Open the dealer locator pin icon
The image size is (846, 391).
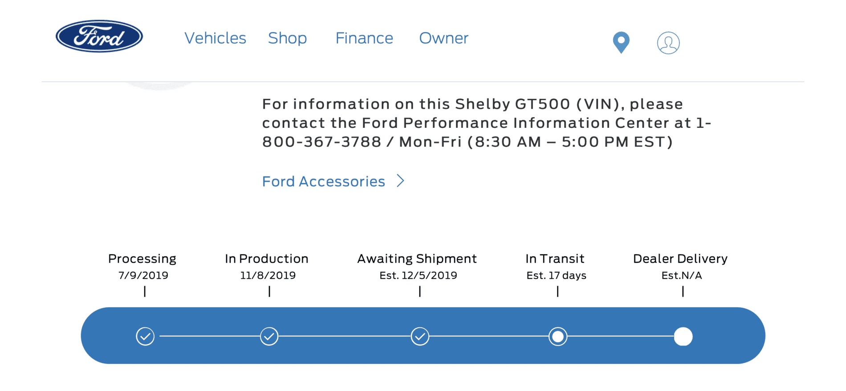[x=621, y=43]
